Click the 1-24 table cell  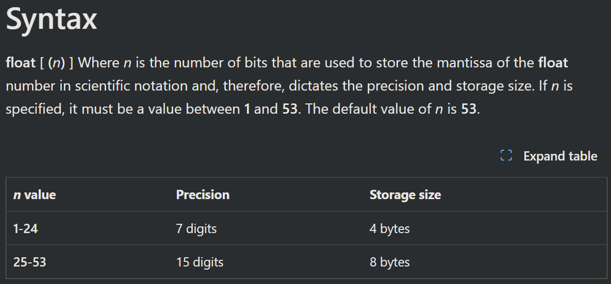[x=26, y=228]
